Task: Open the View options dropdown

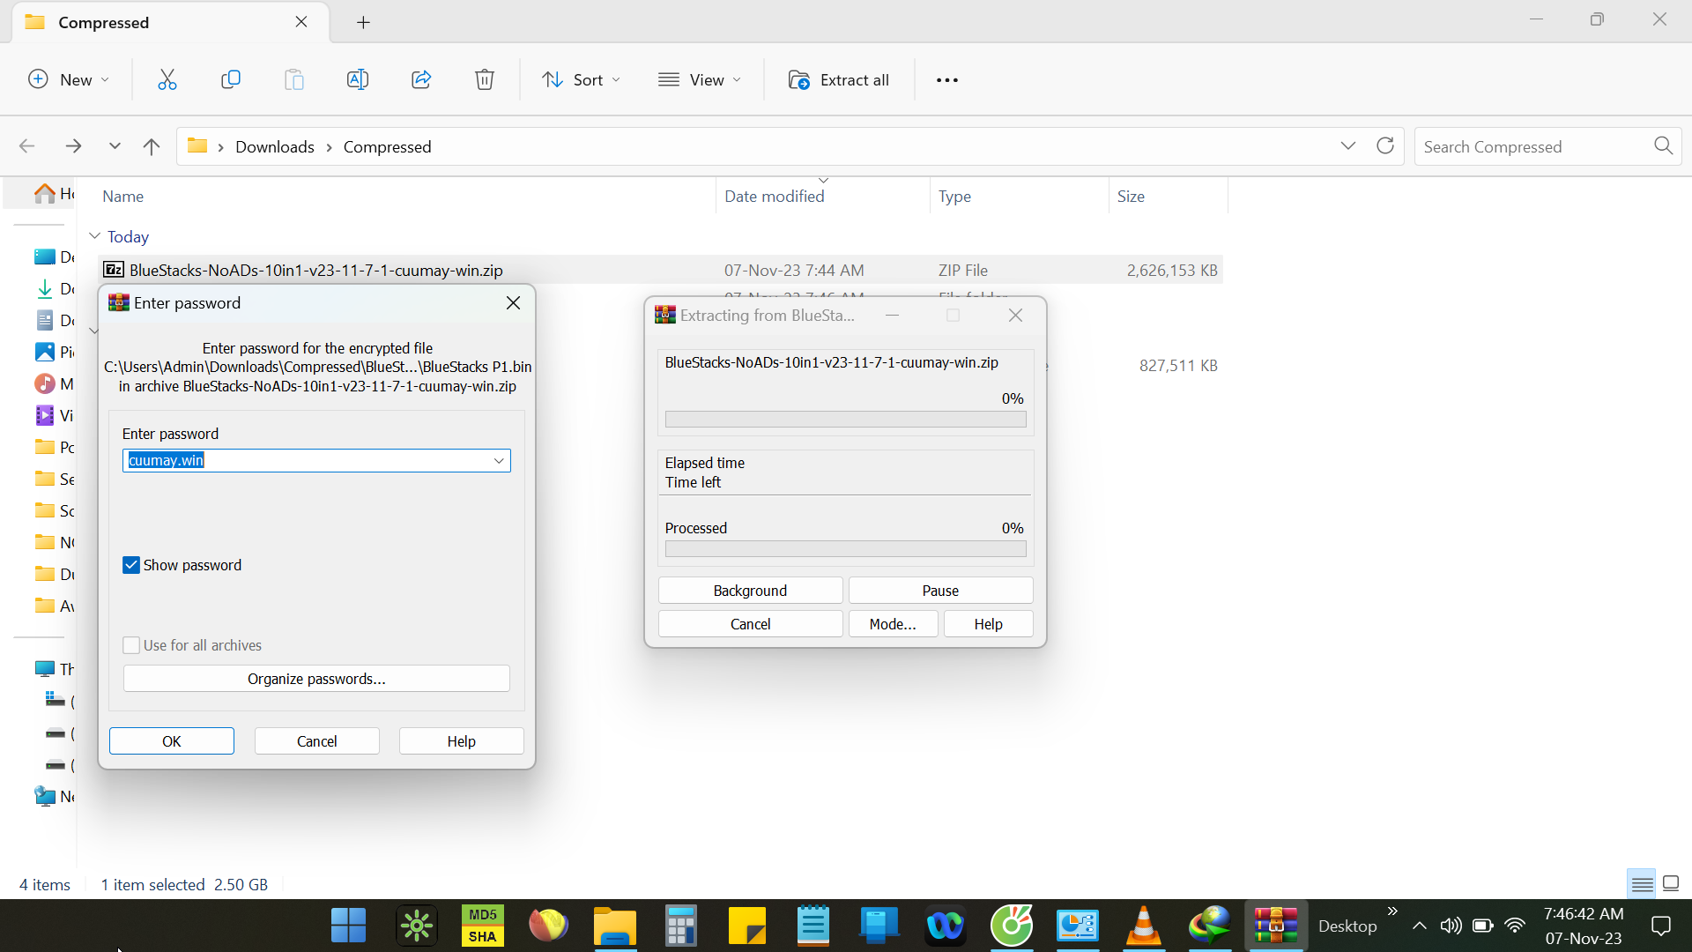Action: point(700,79)
